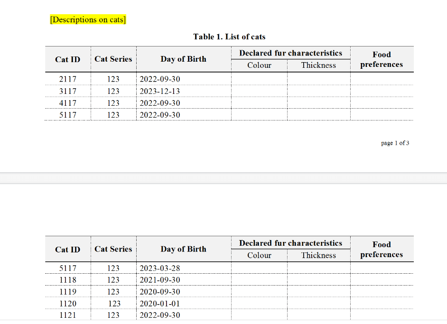Click Cat Series '123' in row 1118

pos(113,280)
